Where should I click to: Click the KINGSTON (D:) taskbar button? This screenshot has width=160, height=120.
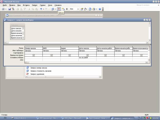[x=21, y=118]
